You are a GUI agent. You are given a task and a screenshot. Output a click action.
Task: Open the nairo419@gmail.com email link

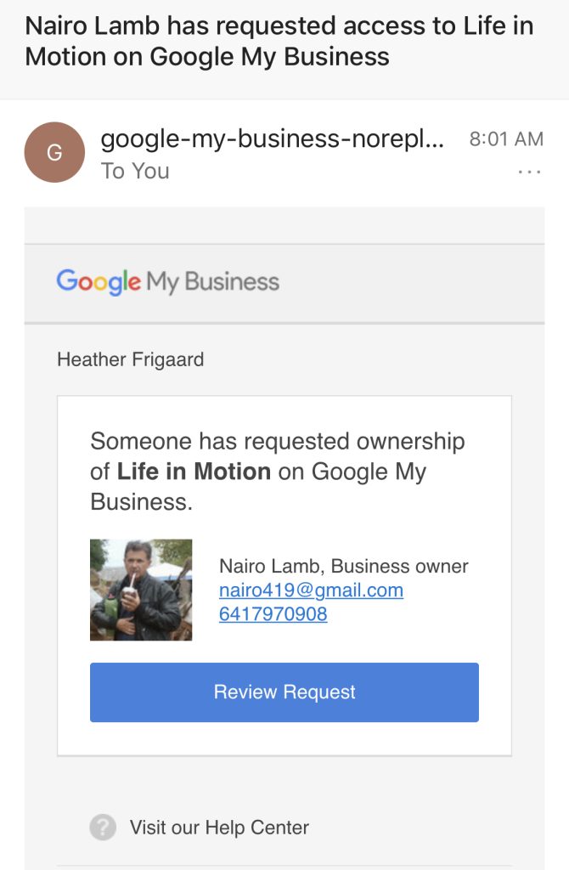(311, 590)
